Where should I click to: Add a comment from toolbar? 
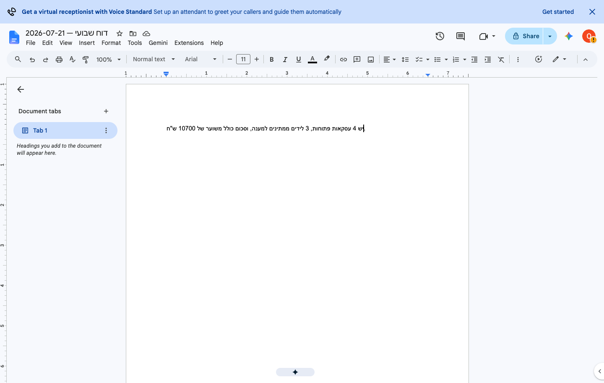tap(357, 60)
